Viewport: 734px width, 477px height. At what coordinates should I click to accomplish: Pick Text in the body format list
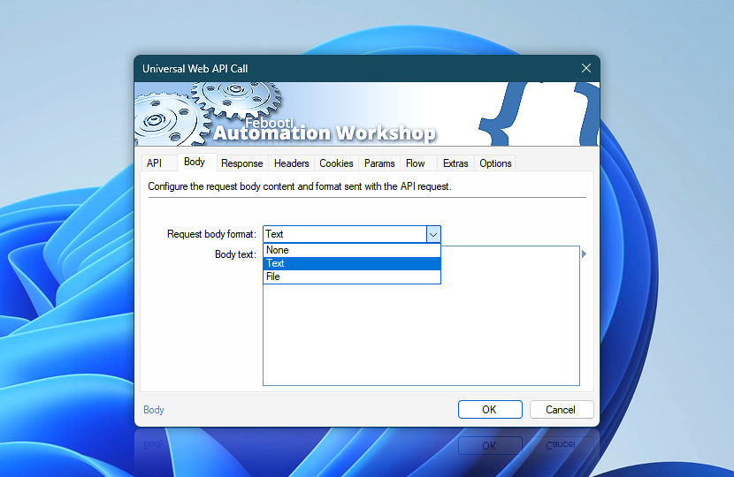click(352, 263)
